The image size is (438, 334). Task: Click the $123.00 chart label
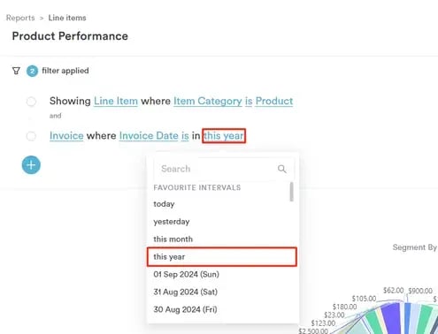(x=323, y=323)
